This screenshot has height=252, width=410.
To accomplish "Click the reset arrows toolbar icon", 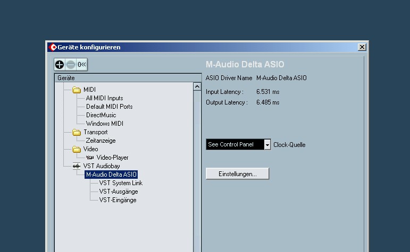I will 82,64.
